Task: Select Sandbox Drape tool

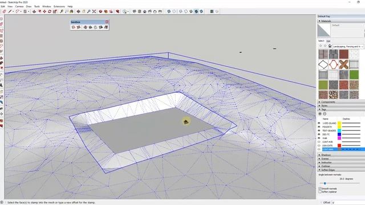Action: pyautogui.click(x=95, y=27)
